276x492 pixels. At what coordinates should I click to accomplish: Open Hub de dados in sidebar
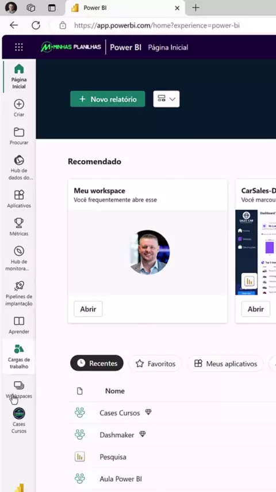[x=19, y=168]
